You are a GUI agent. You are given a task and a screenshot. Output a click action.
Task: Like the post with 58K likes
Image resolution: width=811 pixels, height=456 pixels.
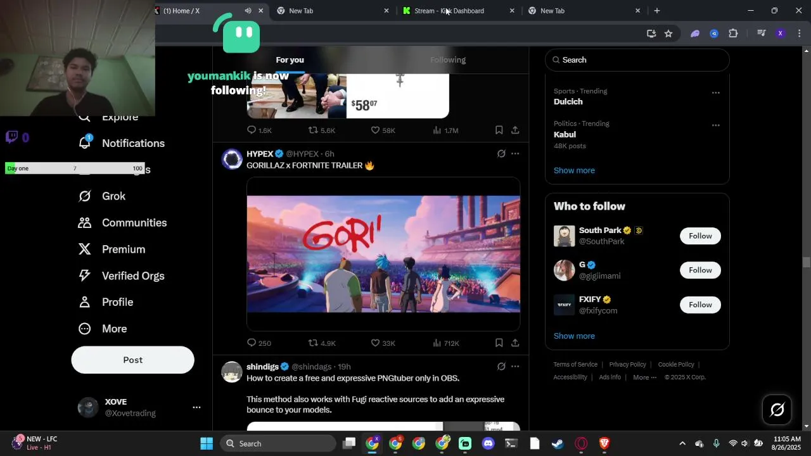coord(375,130)
